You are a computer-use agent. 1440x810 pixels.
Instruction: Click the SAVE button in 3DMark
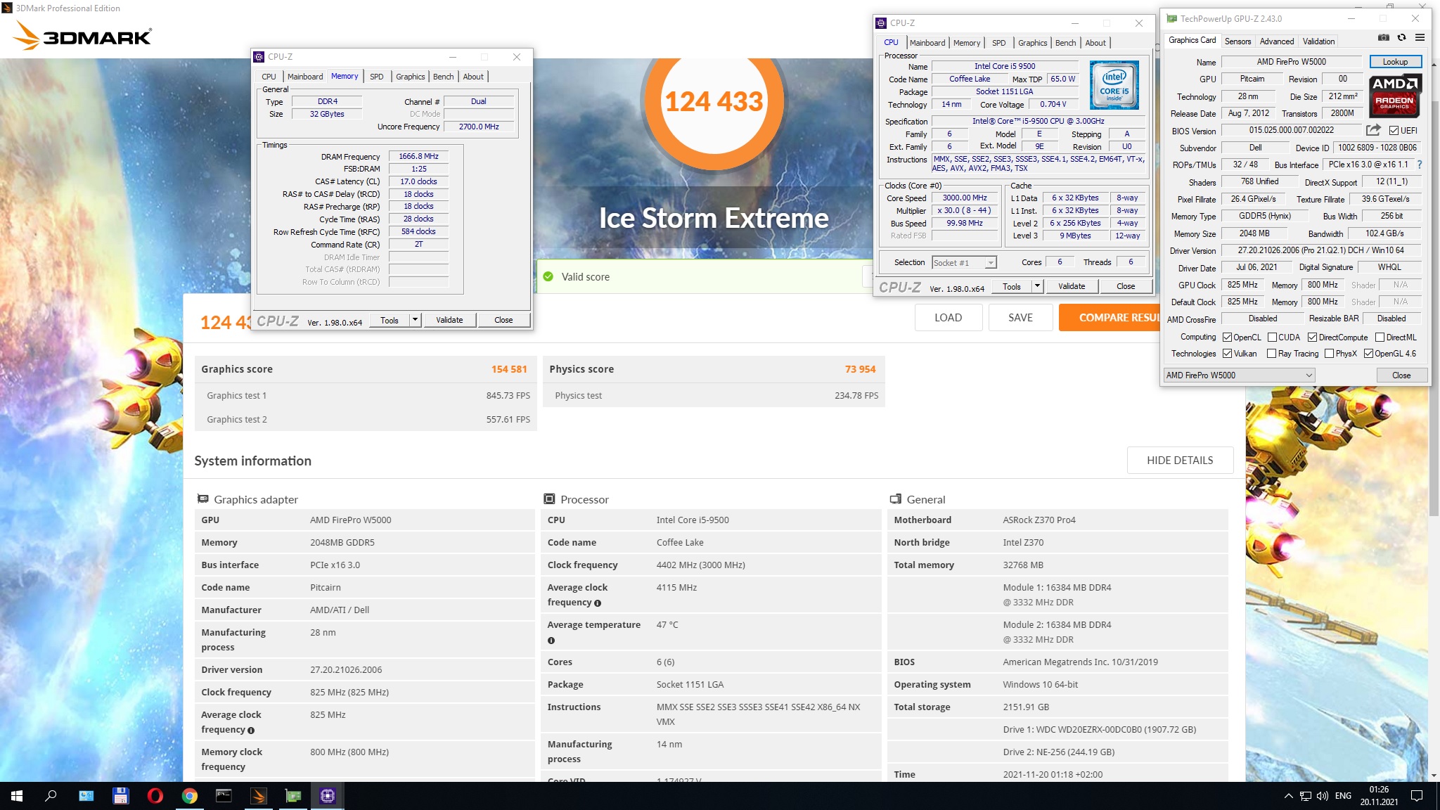[x=1020, y=318]
